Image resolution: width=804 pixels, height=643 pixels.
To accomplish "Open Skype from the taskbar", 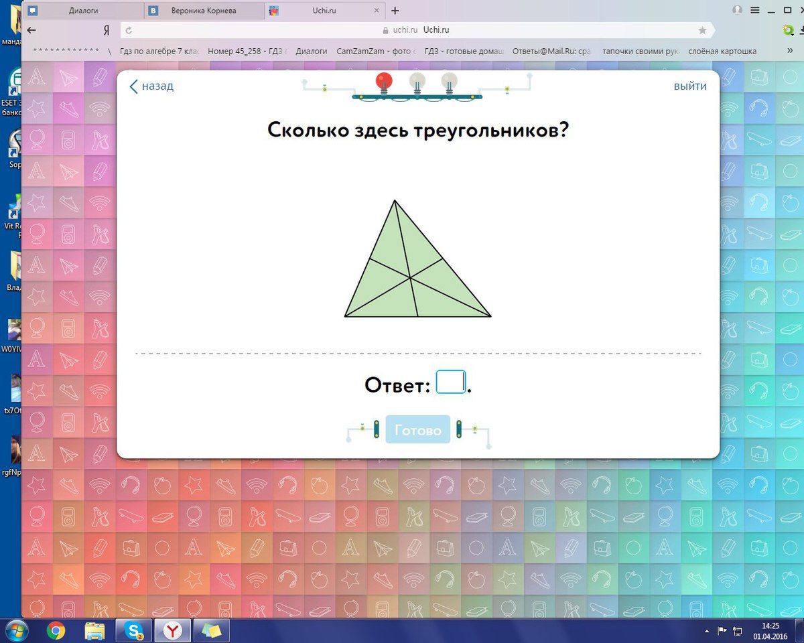I will click(x=134, y=630).
